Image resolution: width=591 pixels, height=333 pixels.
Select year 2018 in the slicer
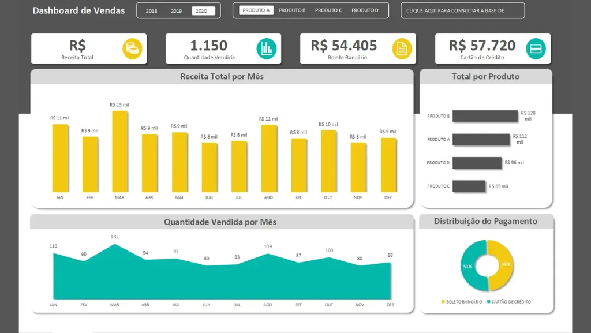coord(151,11)
